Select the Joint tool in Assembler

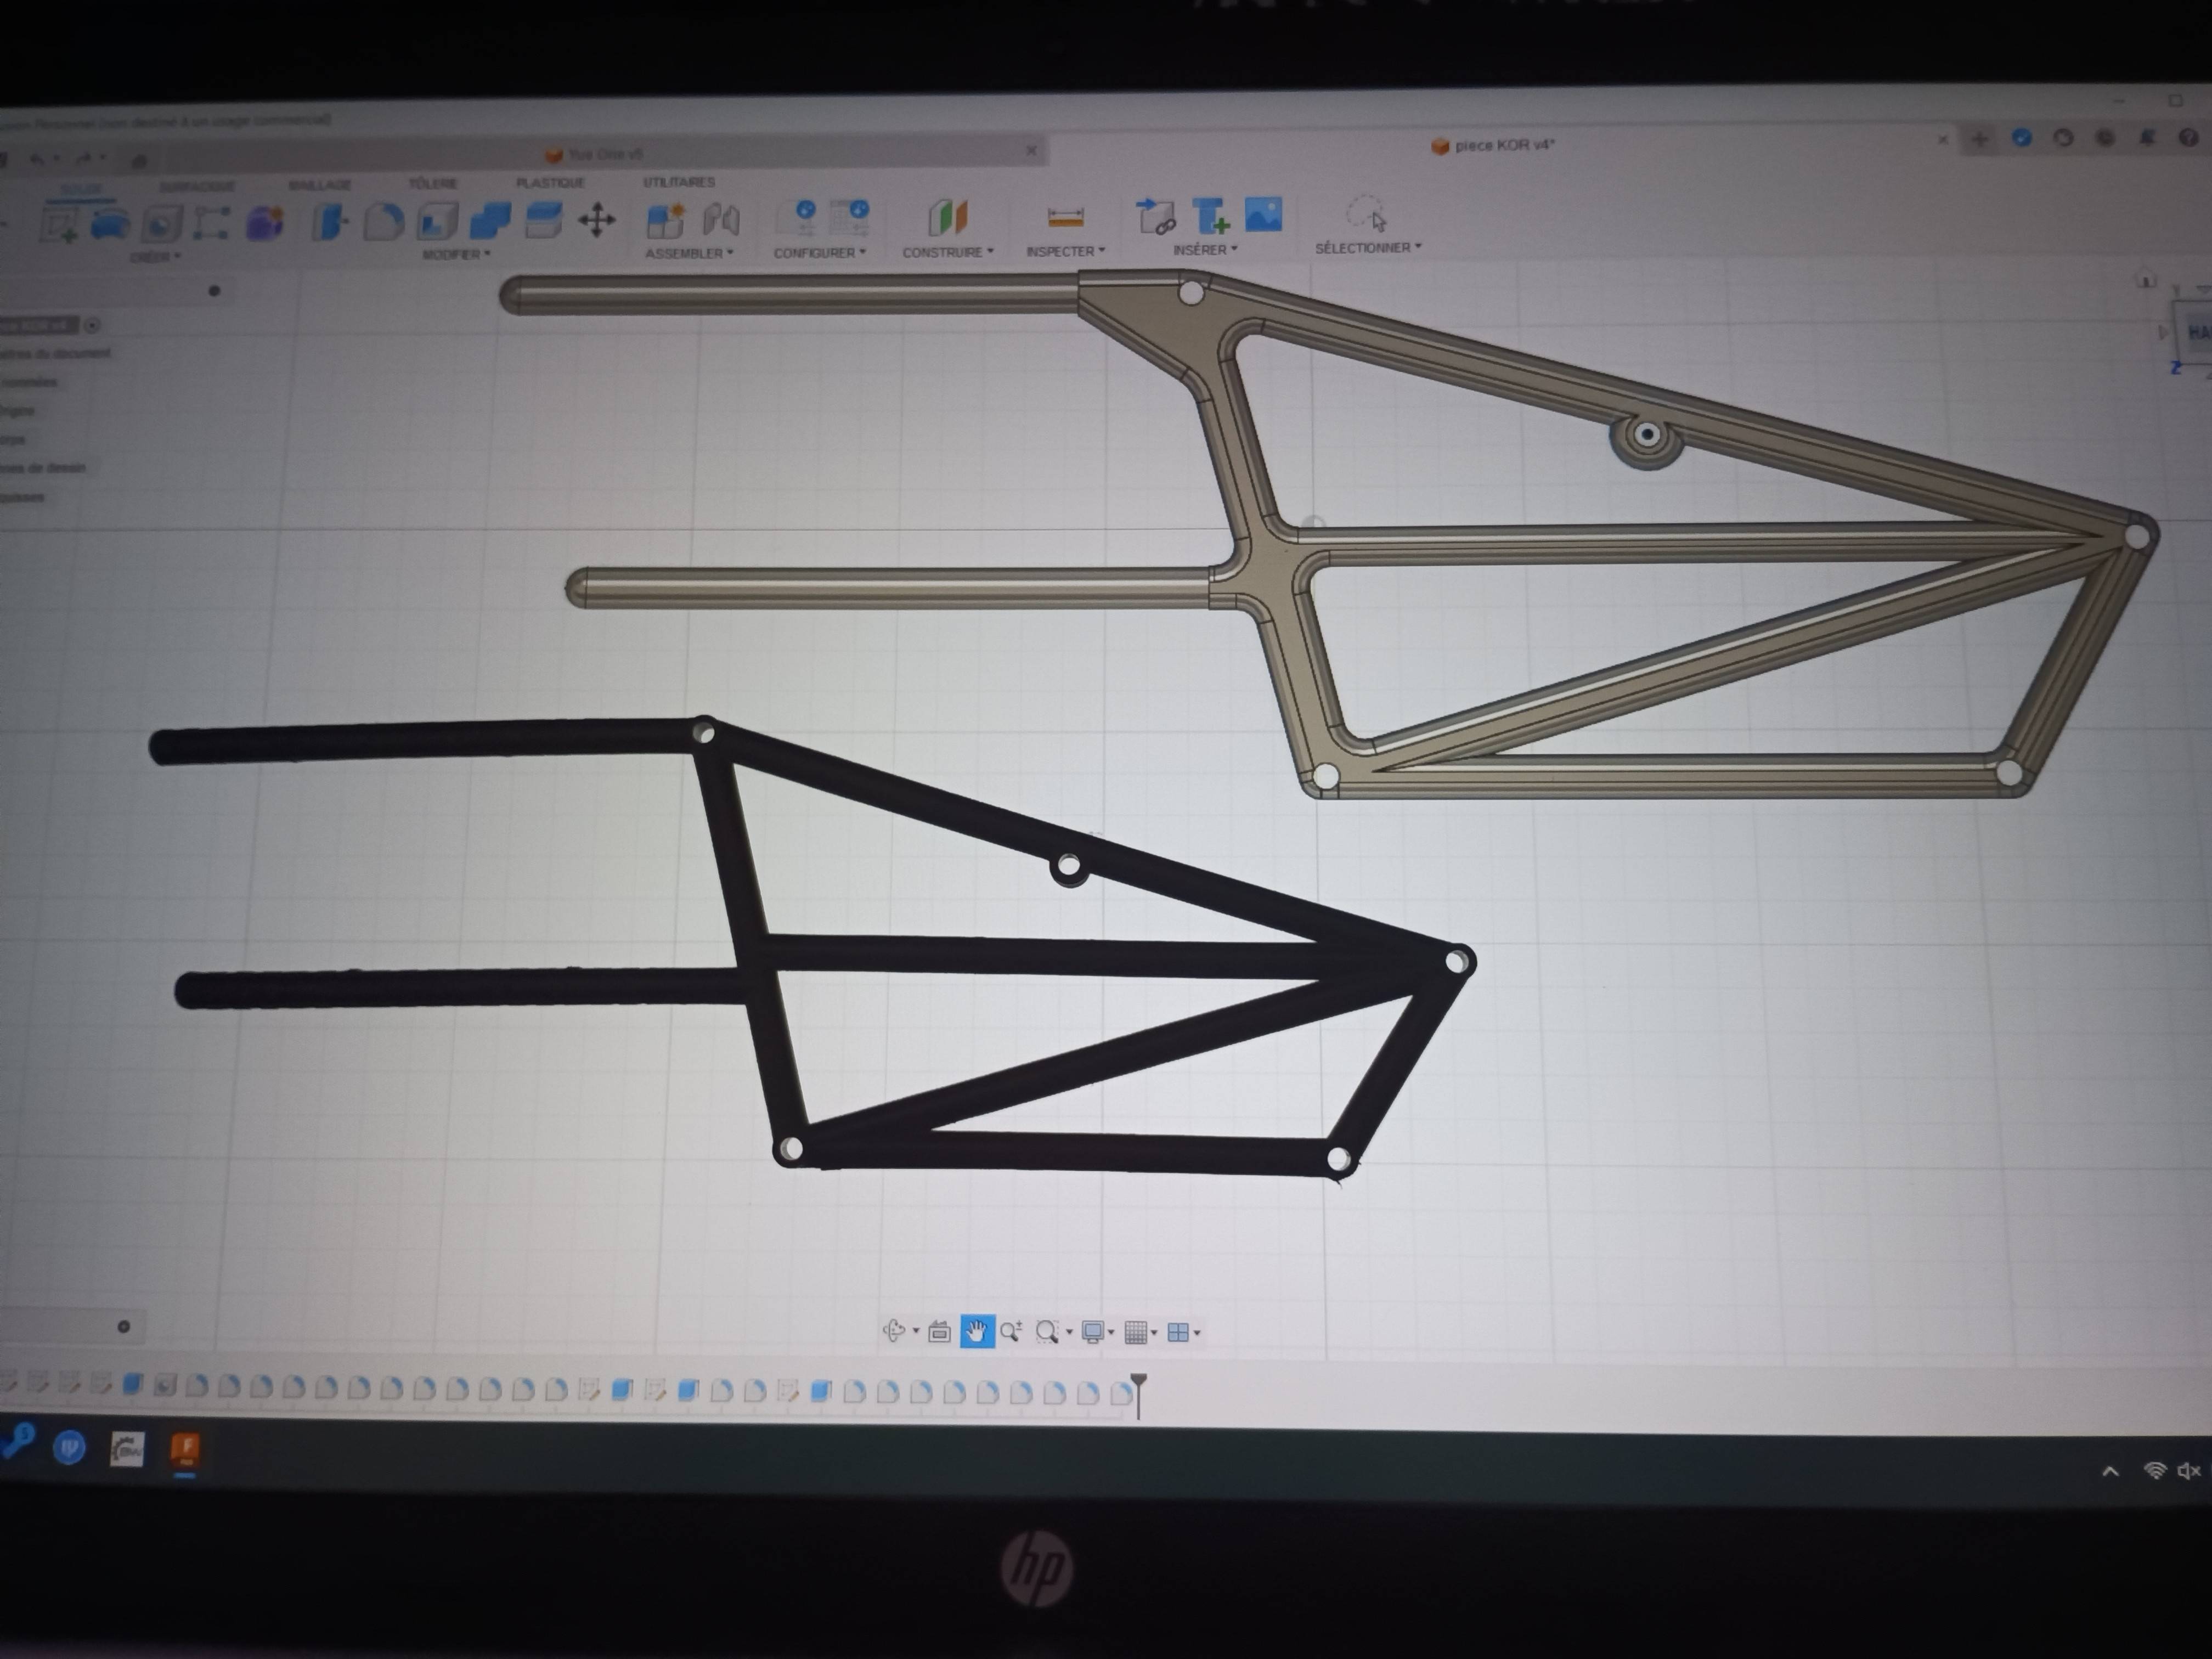pos(720,219)
